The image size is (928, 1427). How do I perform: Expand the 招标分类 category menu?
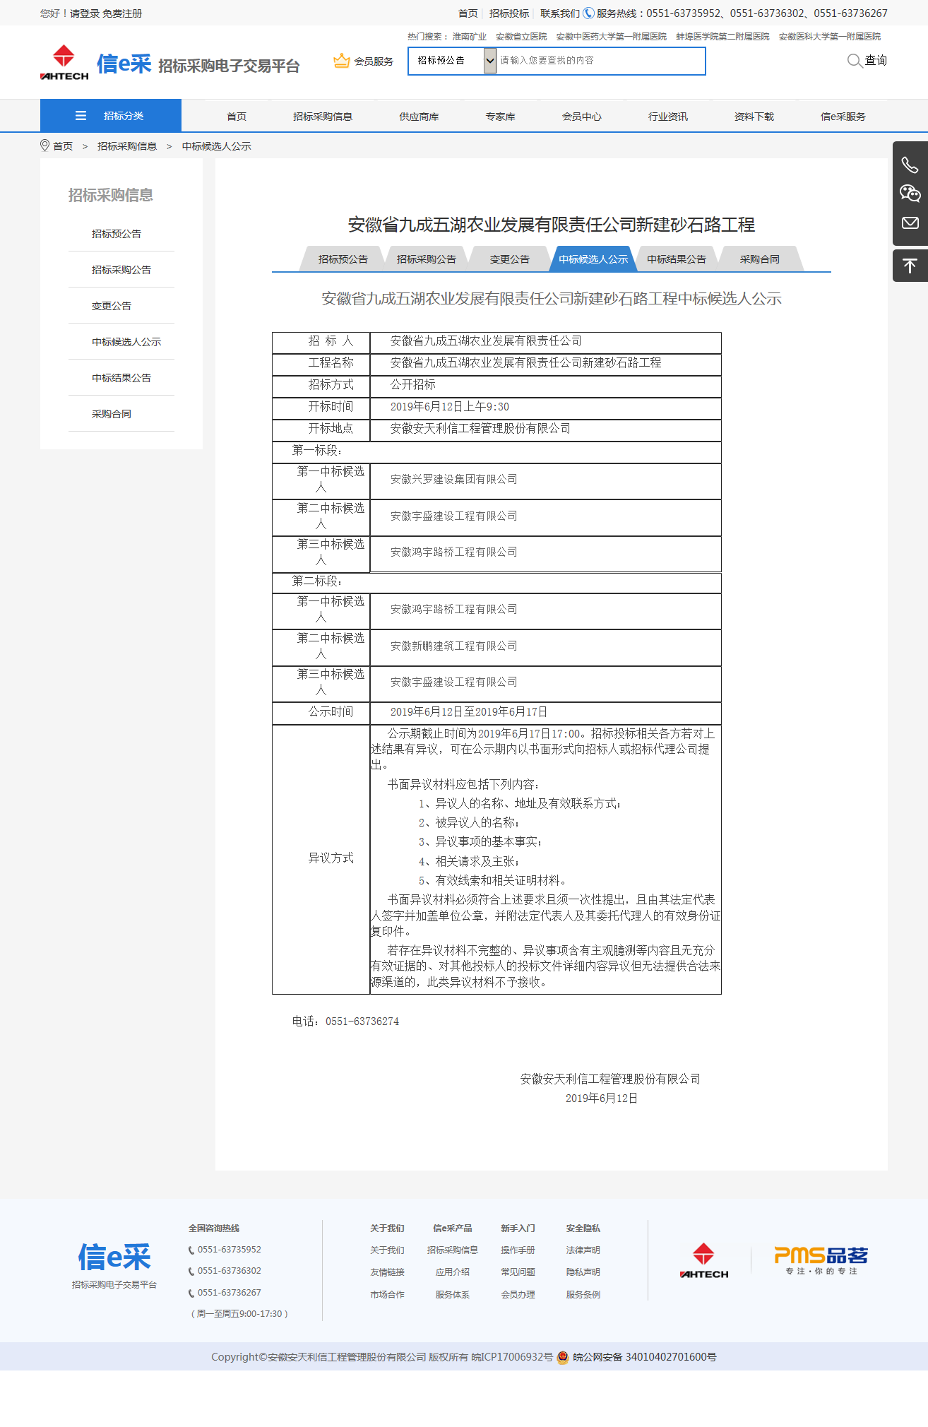pos(111,116)
